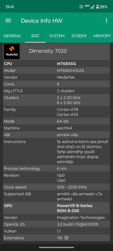Switch to the SYSTEM tab
The width and height of the screenshot is (113, 251).
pos(57,36)
